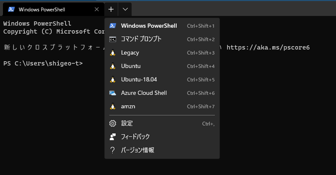
Task: Click the PowerShell icon in the menu
Action: click(113, 26)
